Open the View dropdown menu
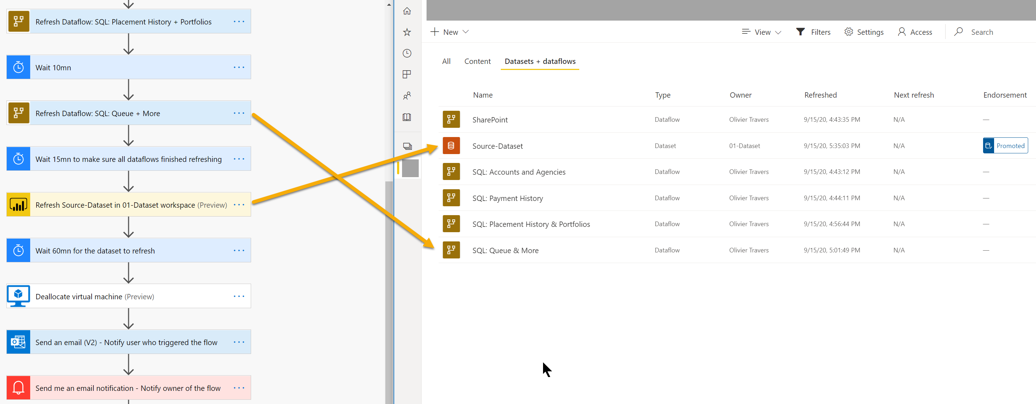 pos(761,32)
